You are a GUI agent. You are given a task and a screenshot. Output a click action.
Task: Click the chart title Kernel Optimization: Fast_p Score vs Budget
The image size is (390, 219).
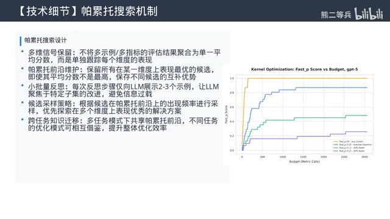305,69
